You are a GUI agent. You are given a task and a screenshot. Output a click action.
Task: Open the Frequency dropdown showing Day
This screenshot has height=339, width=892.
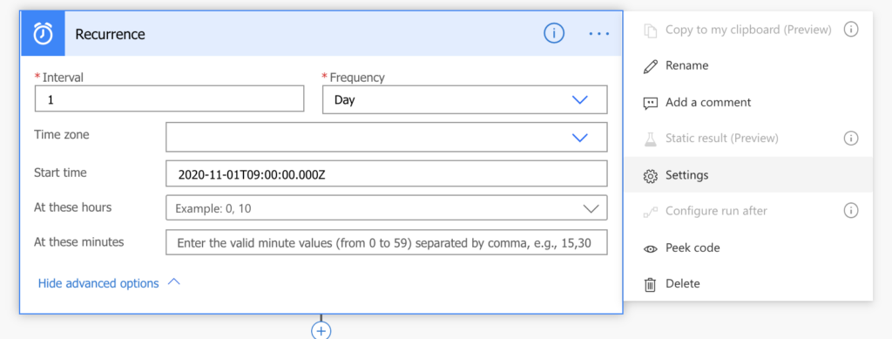tap(465, 99)
